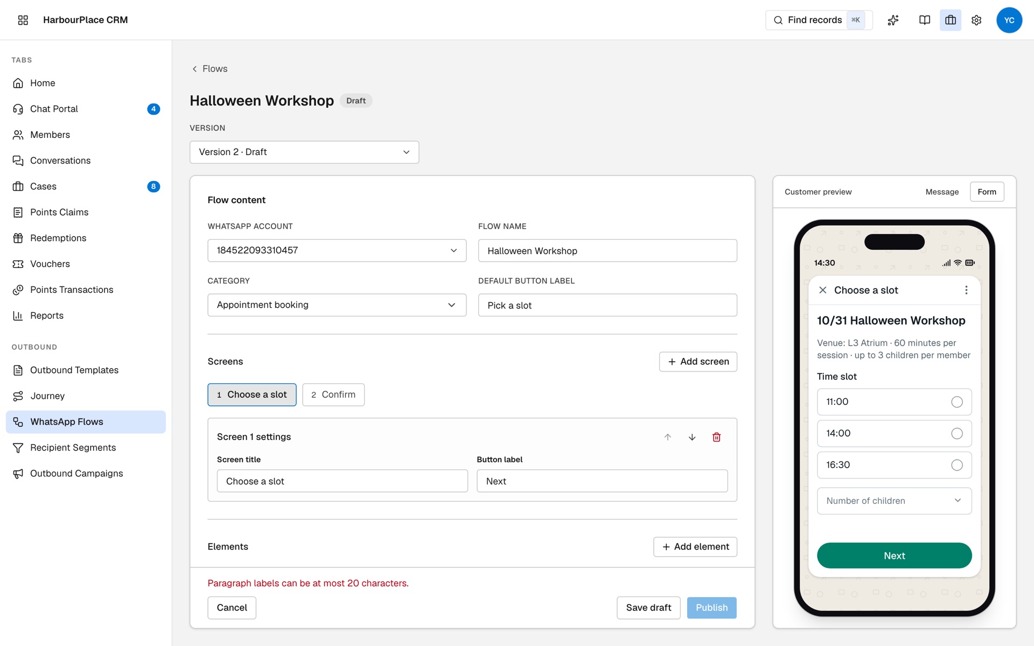Open the Version 2 · Draft dropdown
Image resolution: width=1034 pixels, height=646 pixels.
click(304, 152)
